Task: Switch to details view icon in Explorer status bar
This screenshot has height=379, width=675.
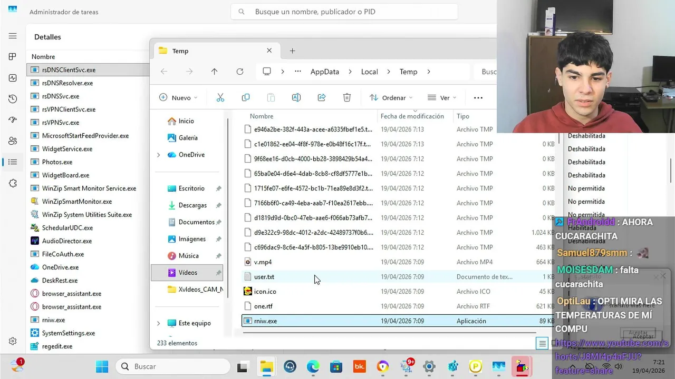Action: coord(542,343)
